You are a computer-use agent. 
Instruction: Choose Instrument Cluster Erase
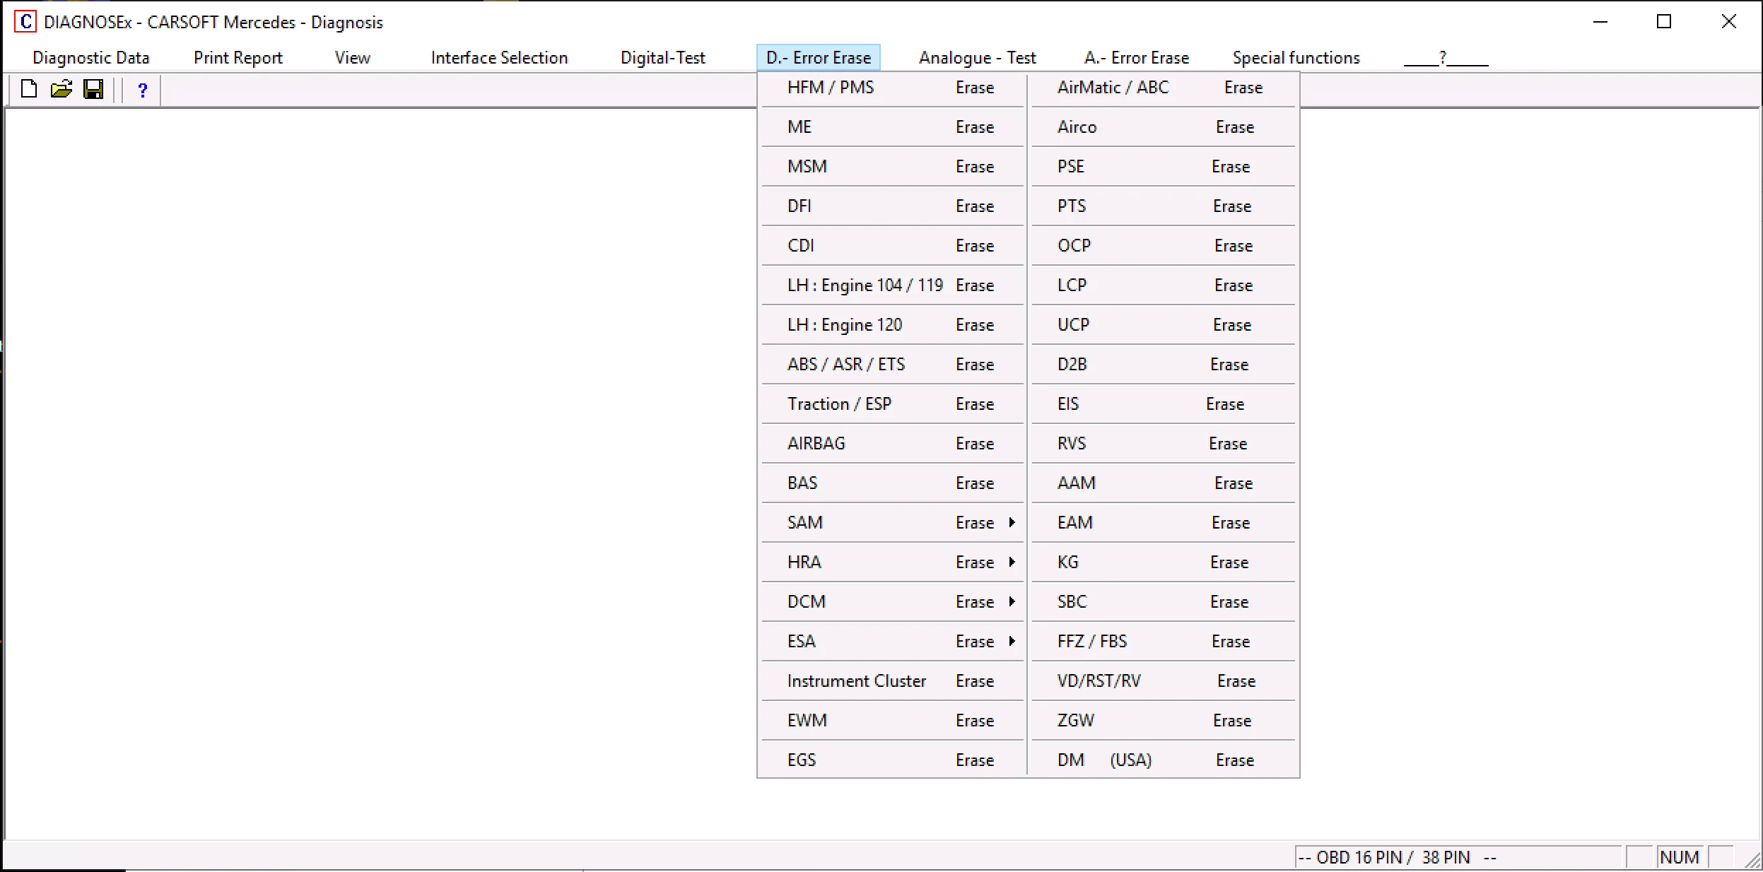click(x=891, y=681)
